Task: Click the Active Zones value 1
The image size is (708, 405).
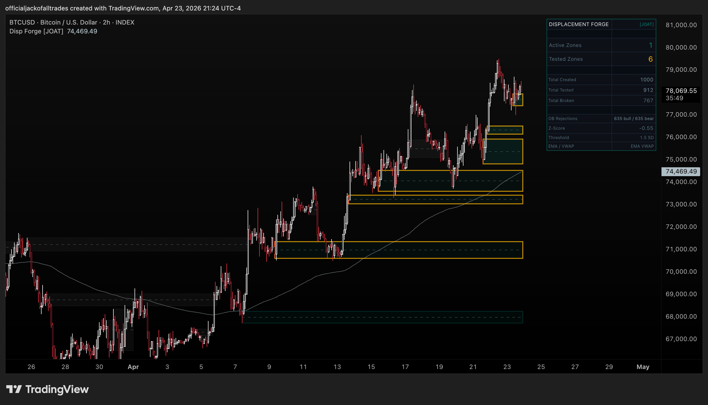Action: pyautogui.click(x=650, y=45)
